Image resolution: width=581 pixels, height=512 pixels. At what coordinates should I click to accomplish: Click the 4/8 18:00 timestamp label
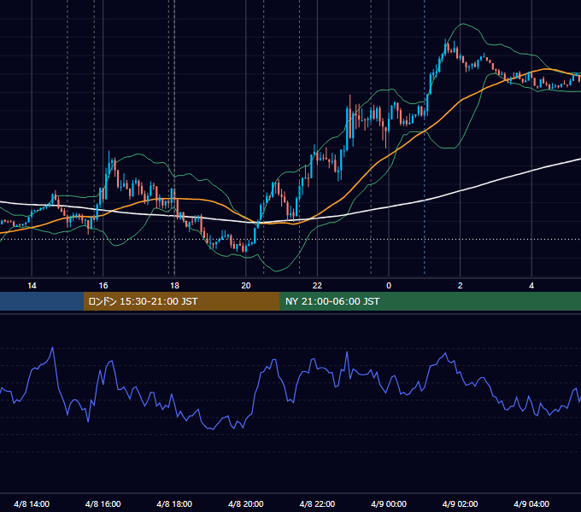[x=174, y=503]
